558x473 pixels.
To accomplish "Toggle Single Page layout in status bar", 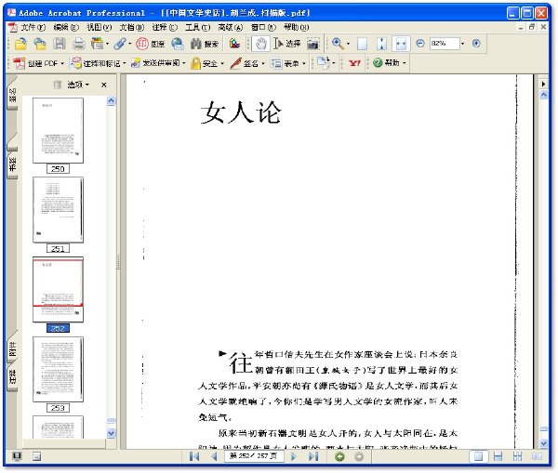I will pyautogui.click(x=478, y=456).
